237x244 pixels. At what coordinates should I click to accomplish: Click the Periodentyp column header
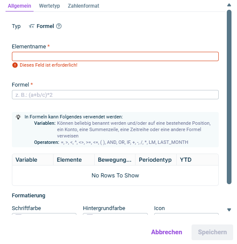[x=156, y=160]
